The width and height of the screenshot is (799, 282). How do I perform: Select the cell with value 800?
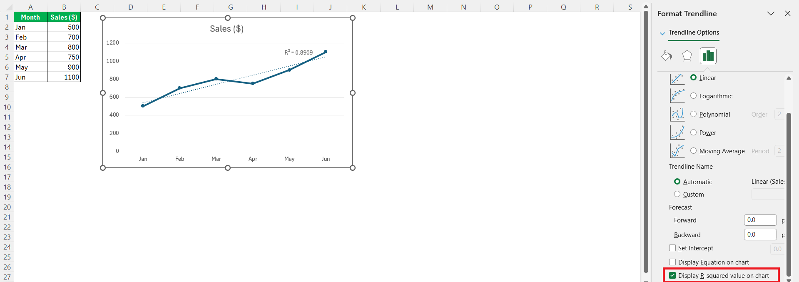(x=64, y=47)
